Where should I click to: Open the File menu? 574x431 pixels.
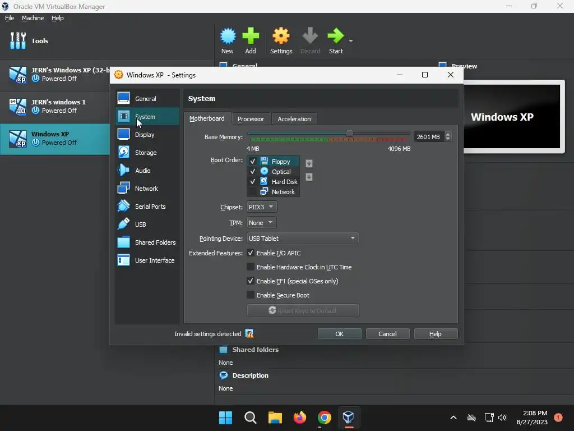click(x=10, y=18)
